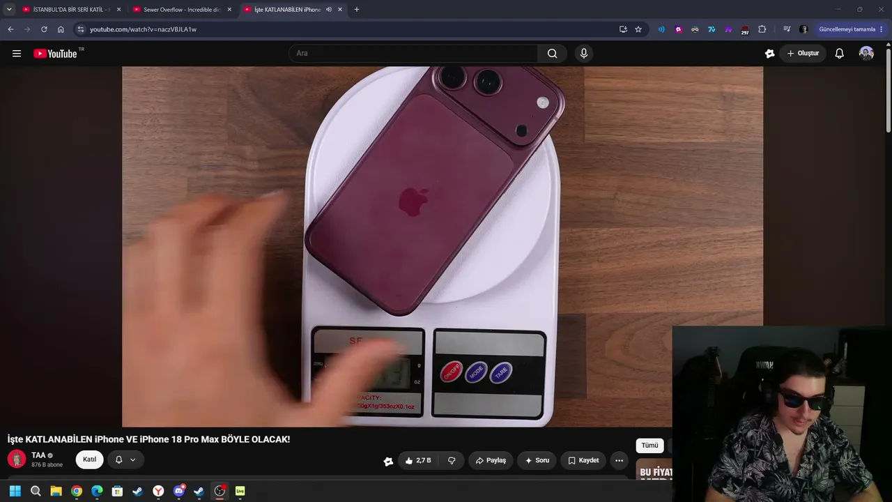Focus the Ara search field
The height and width of the screenshot is (502, 892).
[413, 54]
